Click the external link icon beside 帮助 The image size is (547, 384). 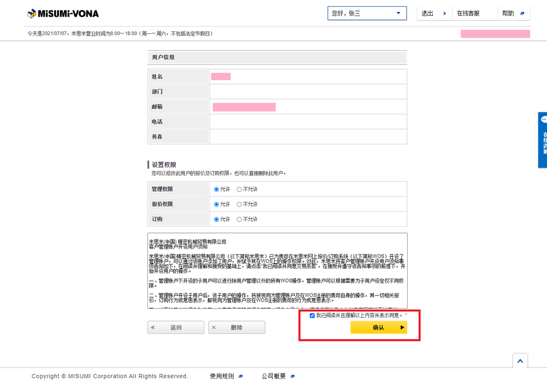(522, 13)
